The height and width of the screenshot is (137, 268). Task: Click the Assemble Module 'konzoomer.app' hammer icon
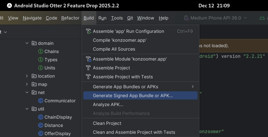pos(88,59)
